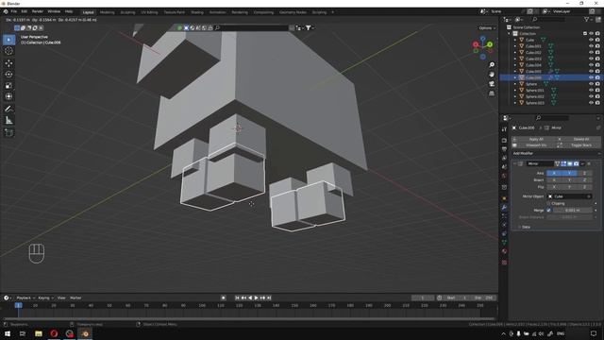Open the Texture properties tab

click(x=504, y=263)
